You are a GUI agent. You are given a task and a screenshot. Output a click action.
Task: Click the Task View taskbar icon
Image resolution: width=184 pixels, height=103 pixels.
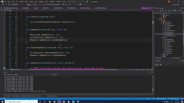click(x=45, y=102)
